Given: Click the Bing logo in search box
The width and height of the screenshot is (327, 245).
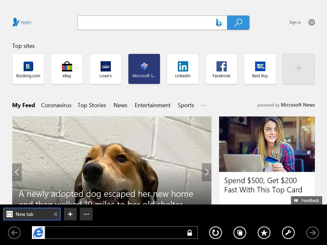Looking at the screenshot, I should (x=218, y=23).
